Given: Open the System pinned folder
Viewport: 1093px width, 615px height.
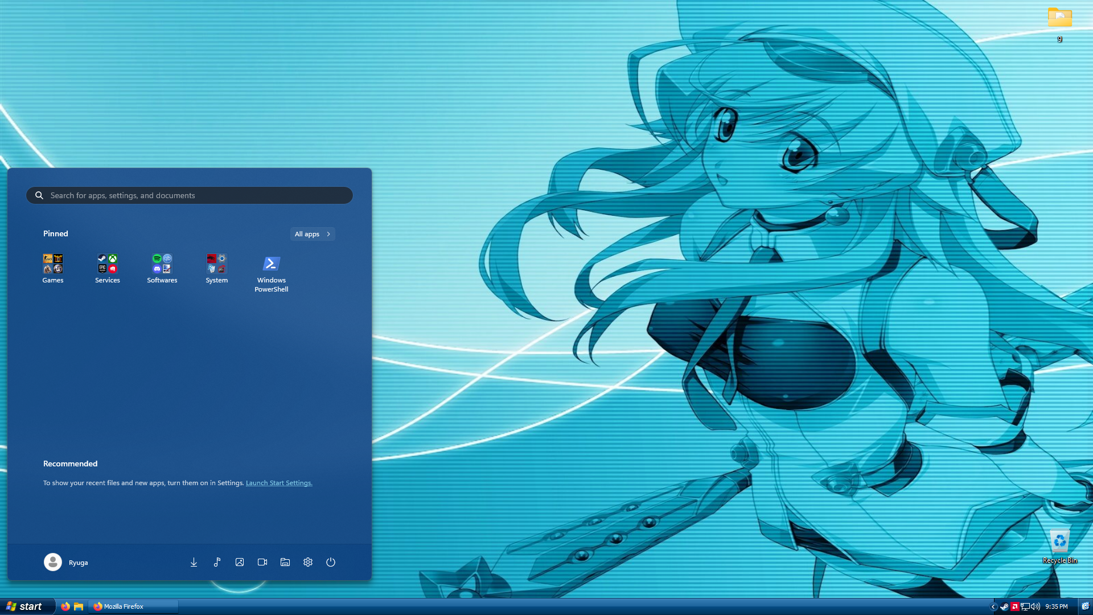Looking at the screenshot, I should 217,268.
